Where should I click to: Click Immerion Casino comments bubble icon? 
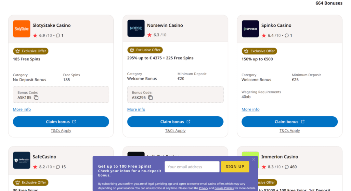coord(287,167)
